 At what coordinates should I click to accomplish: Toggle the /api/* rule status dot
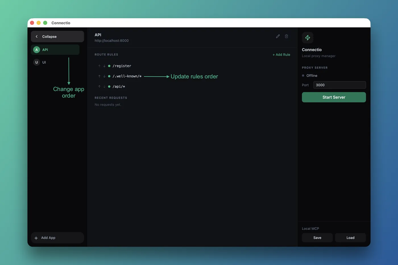(109, 86)
